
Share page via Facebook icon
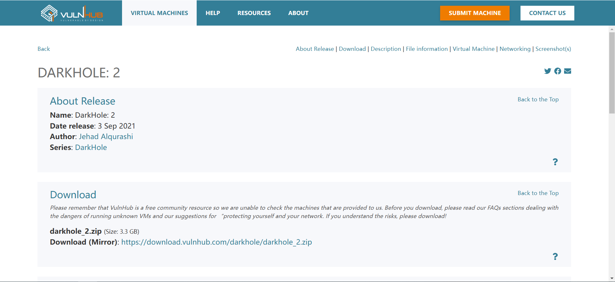click(x=558, y=71)
